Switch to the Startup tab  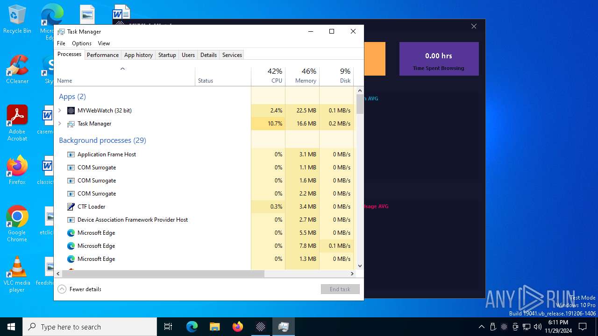pos(167,55)
